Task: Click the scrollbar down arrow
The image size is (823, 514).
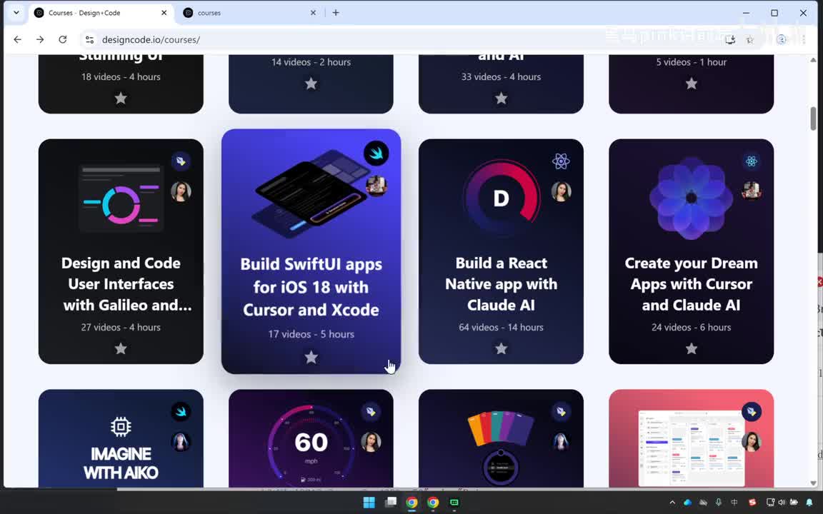Action: coord(813,483)
